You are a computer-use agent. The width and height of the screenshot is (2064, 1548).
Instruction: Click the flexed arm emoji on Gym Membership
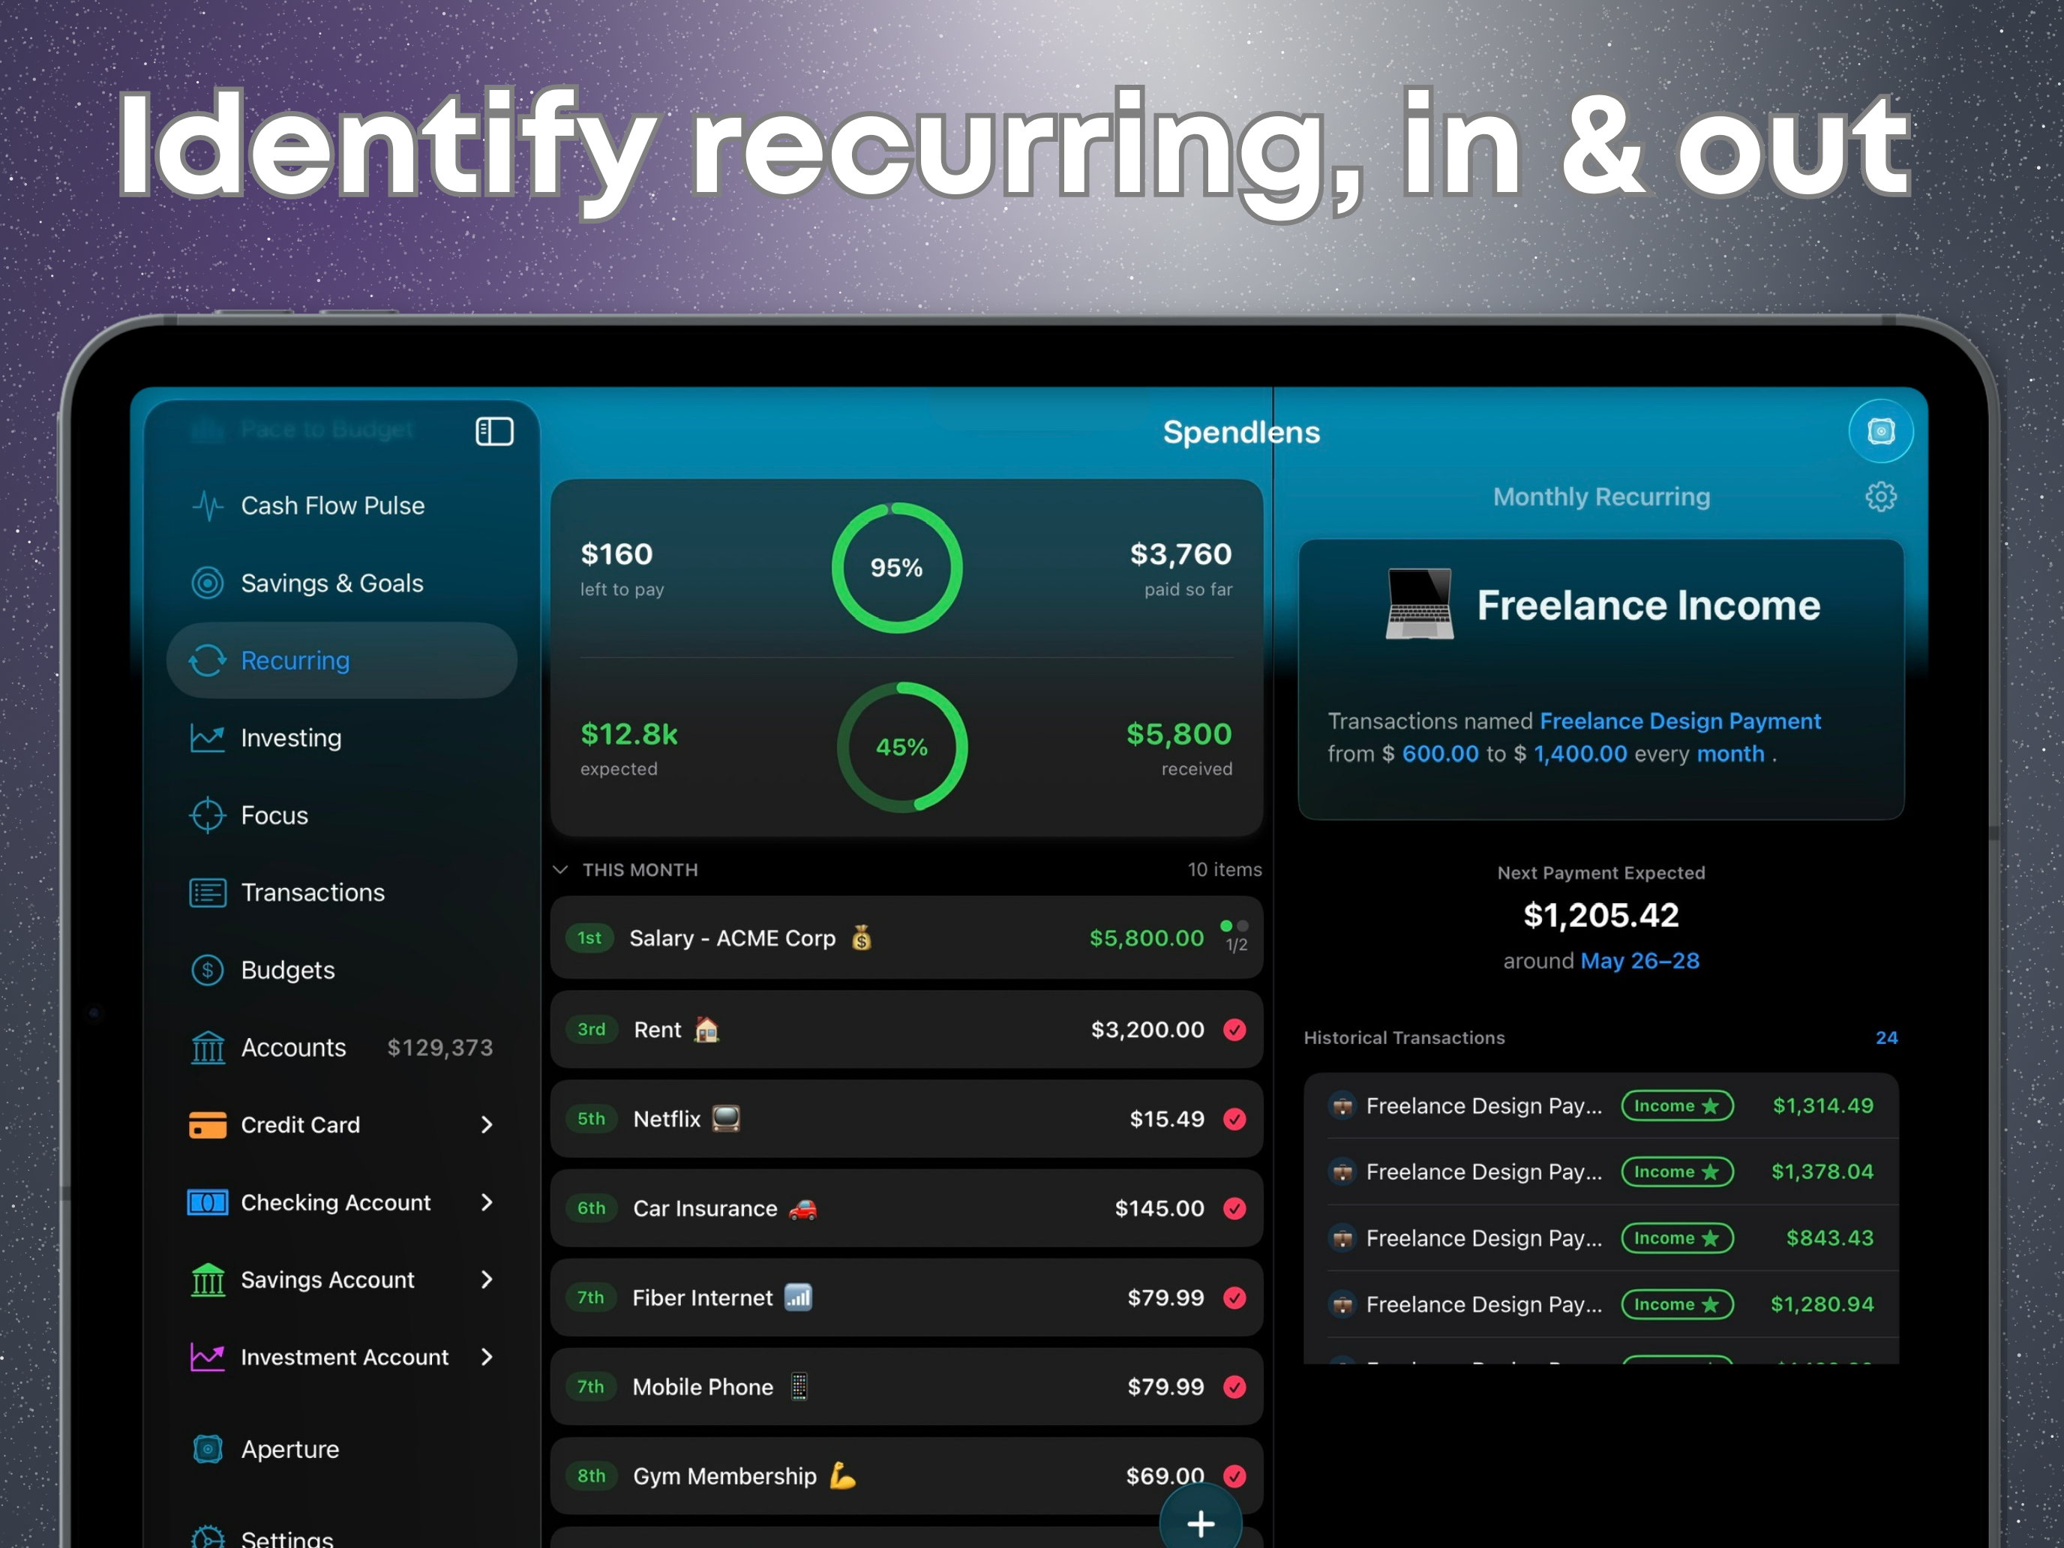tap(842, 1475)
